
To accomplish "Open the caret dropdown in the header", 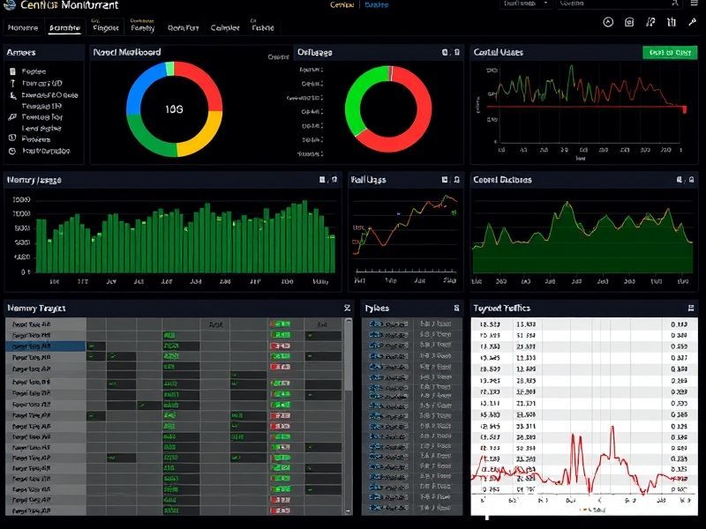I will point(545,4).
